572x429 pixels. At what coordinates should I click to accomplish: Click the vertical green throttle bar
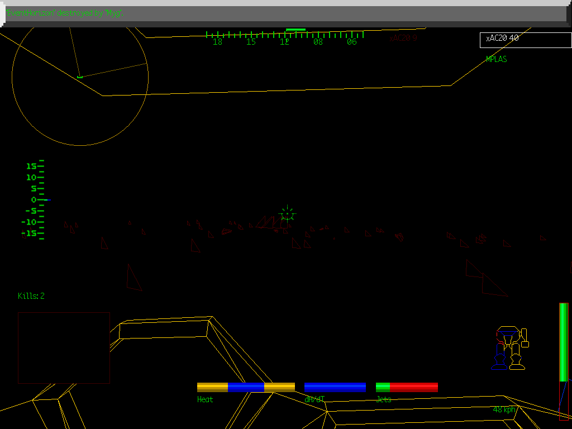pos(564,342)
